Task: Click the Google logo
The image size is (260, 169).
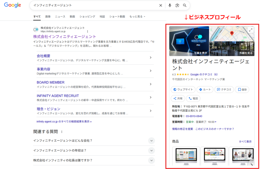Action: 12,5
